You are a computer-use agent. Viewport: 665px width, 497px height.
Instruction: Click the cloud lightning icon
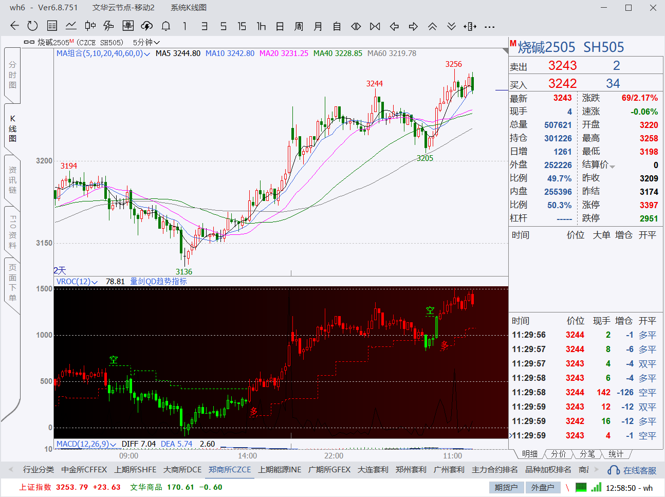pos(147,26)
